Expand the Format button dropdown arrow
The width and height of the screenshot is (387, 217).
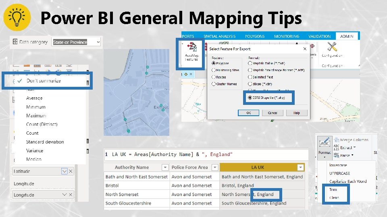point(325,157)
